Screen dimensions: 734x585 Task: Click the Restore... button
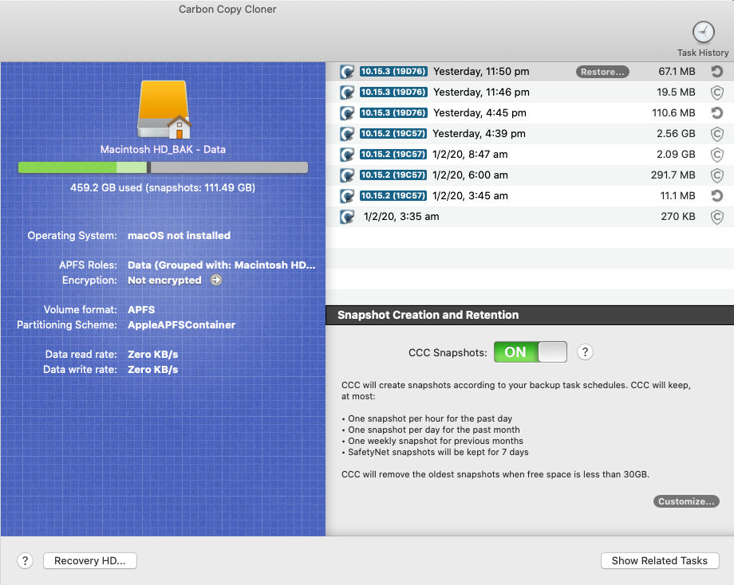pos(602,72)
